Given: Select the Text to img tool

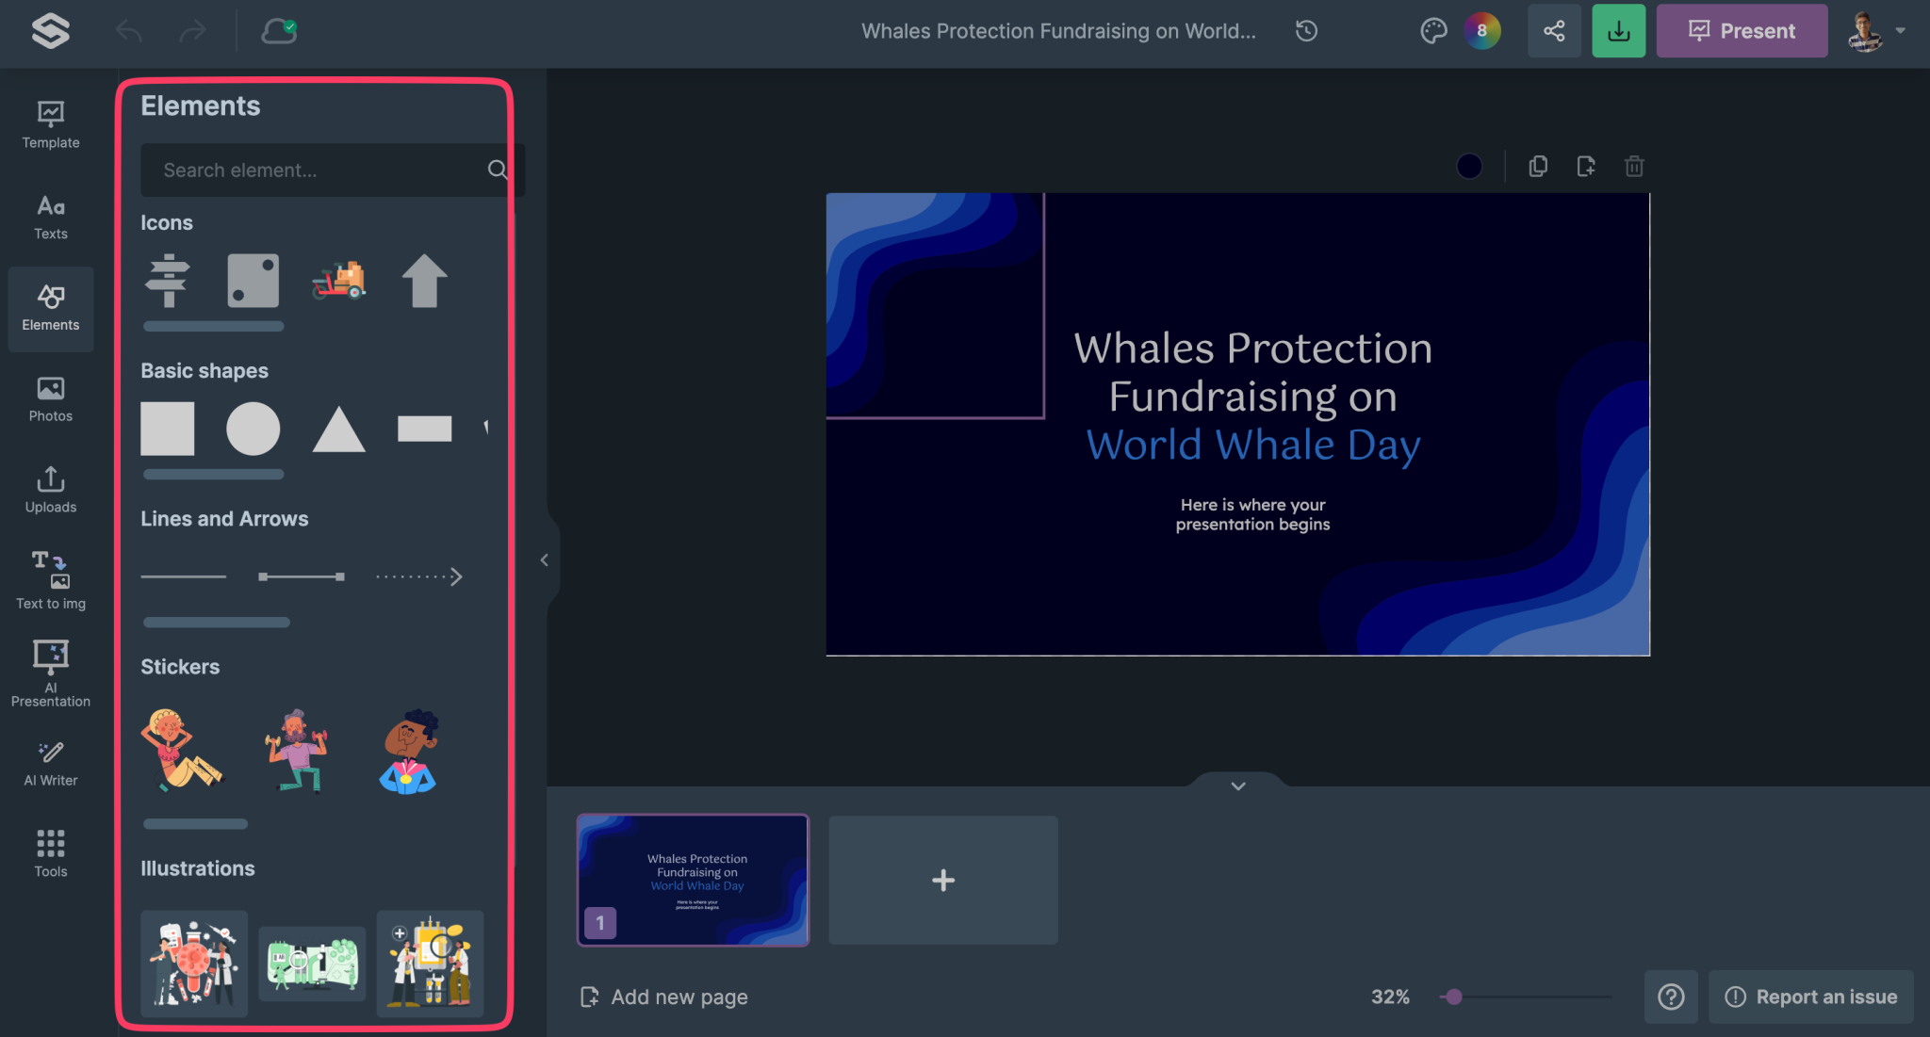Looking at the screenshot, I should point(50,579).
